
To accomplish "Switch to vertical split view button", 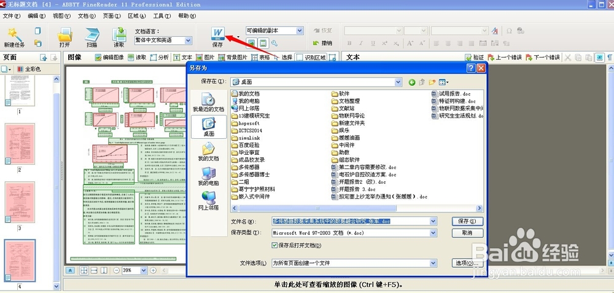I will (104, 270).
